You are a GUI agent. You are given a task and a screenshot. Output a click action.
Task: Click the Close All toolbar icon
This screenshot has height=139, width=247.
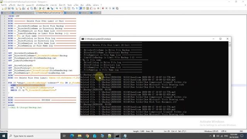[x=20, y=8]
